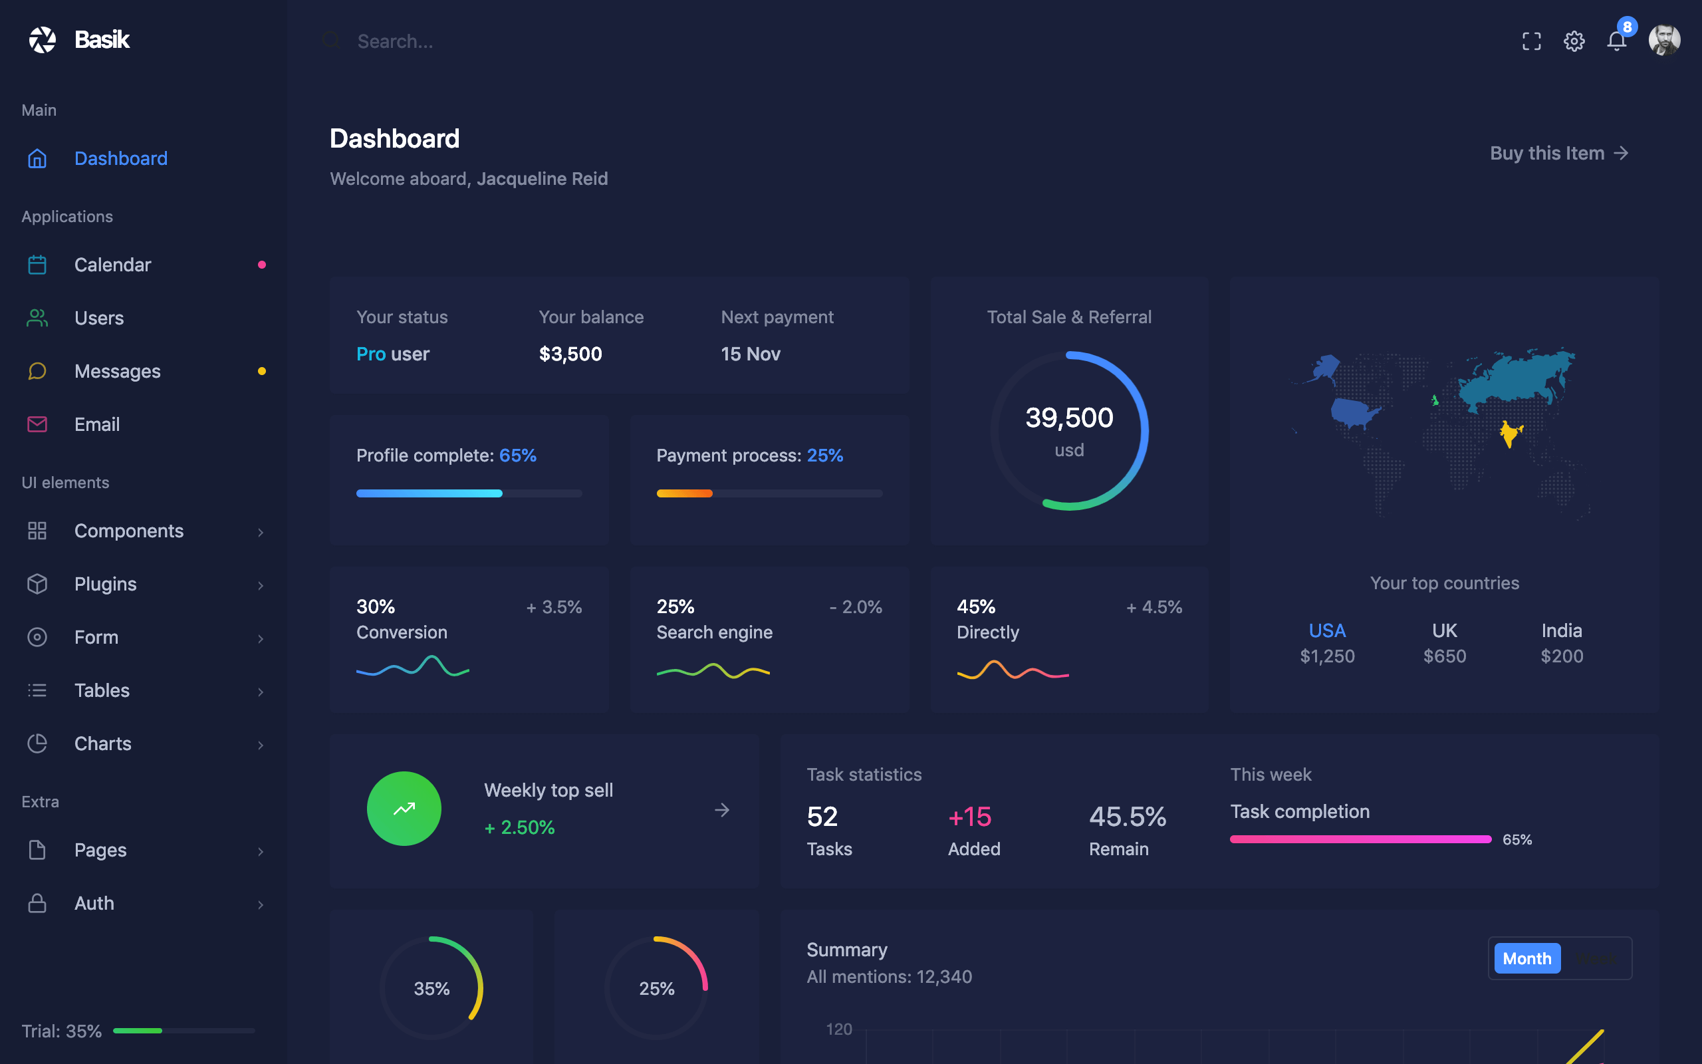Click the "Pro user" status text

tap(392, 353)
